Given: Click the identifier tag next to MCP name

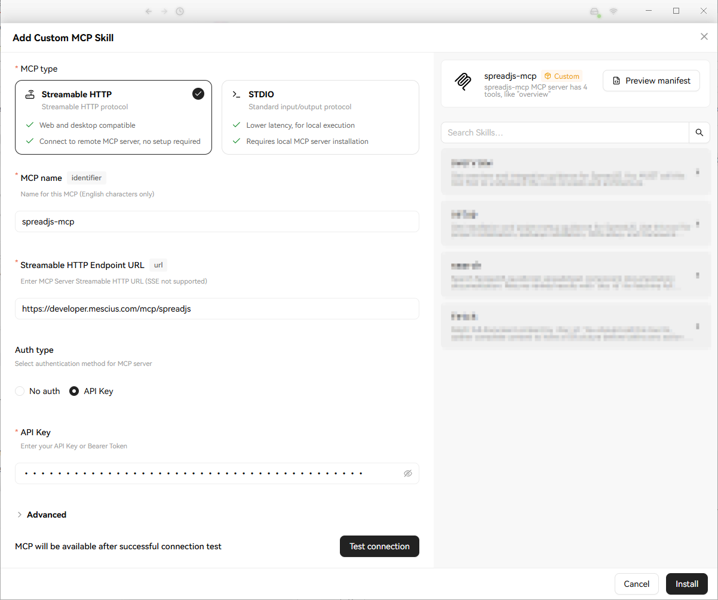Looking at the screenshot, I should [x=87, y=178].
